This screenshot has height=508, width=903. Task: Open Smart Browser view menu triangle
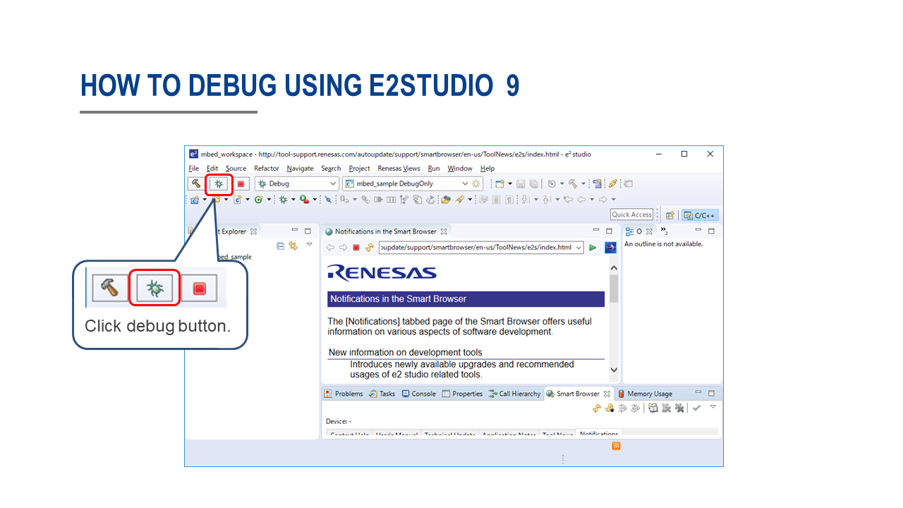(713, 406)
